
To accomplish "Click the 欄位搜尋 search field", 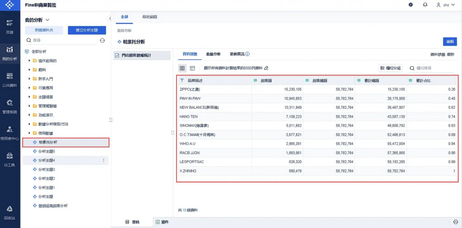I will tap(432, 68).
